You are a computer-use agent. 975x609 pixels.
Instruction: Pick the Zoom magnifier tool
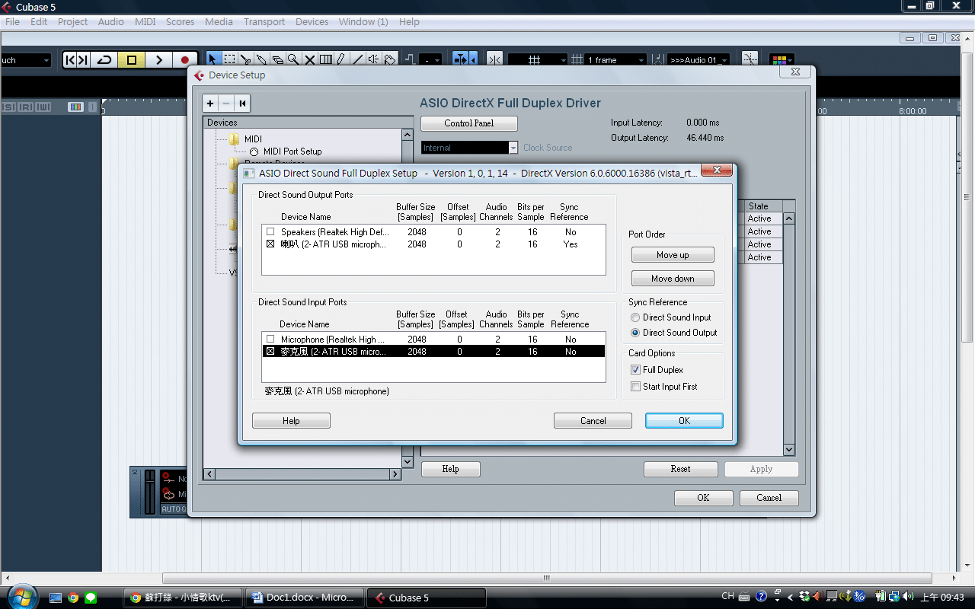coord(292,59)
